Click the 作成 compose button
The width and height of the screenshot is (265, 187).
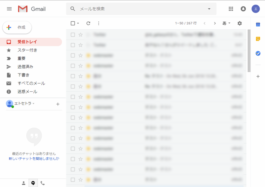coord(17,27)
